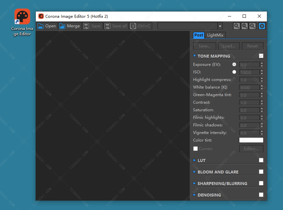Click the Filmic shadows value field

pos(250,125)
